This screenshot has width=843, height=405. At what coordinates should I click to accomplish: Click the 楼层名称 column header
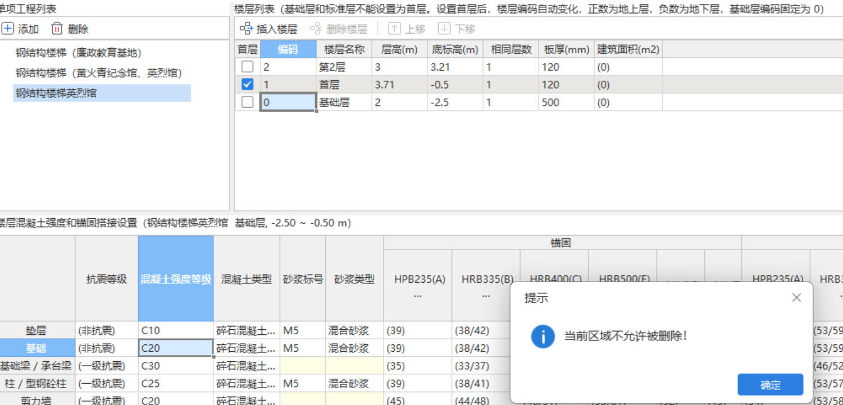pyautogui.click(x=344, y=49)
